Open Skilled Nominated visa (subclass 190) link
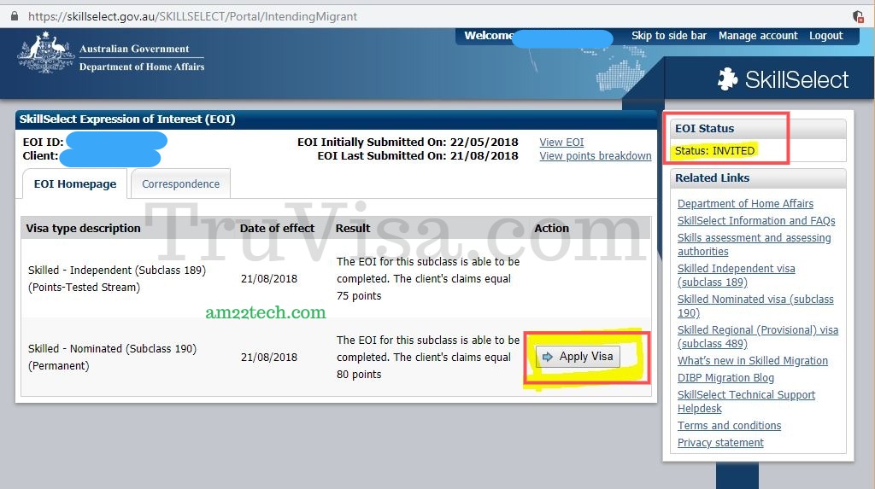The height and width of the screenshot is (489, 875). tap(755, 306)
